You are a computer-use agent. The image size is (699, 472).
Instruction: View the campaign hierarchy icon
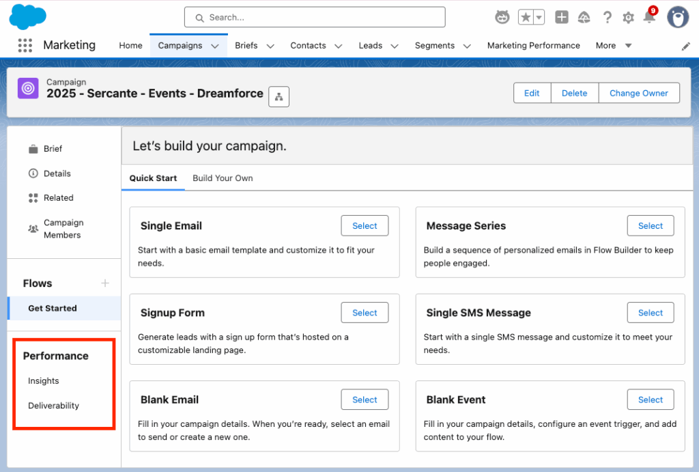click(279, 96)
